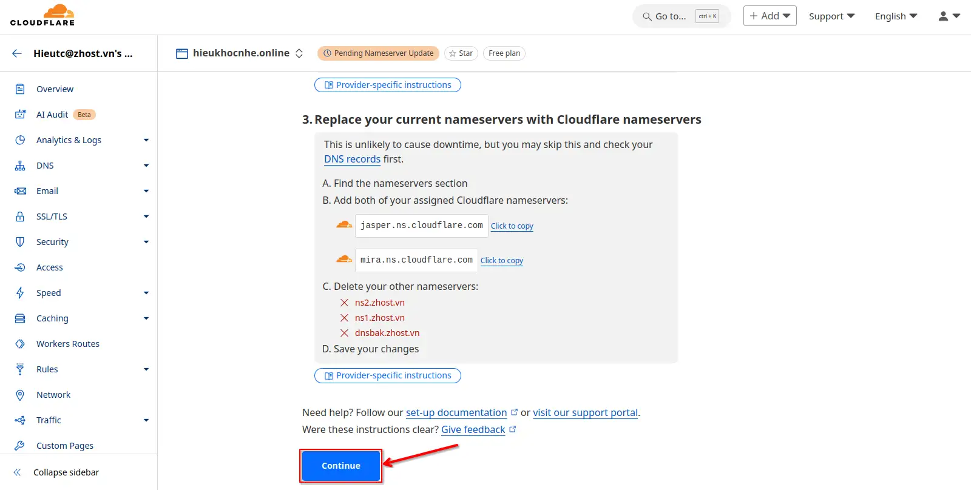Expand the DNS sidebar section
This screenshot has height=490, width=971.
[146, 166]
